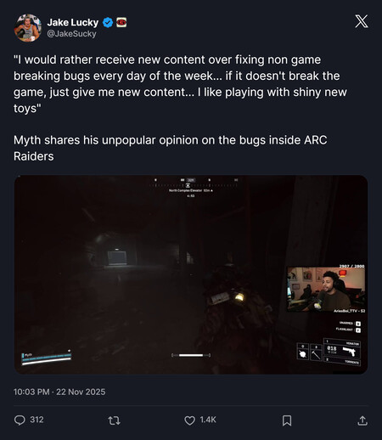The image size is (382, 440).
Task: Click the stamina bar at video bottom
Action: [x=191, y=355]
